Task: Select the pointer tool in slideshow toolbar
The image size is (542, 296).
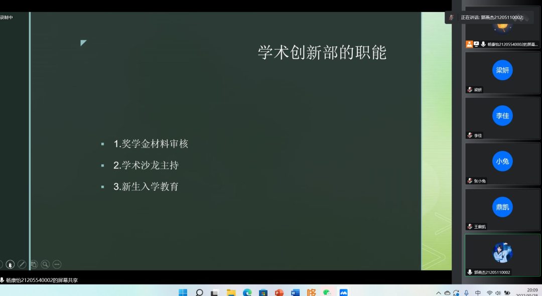Action: [10, 264]
